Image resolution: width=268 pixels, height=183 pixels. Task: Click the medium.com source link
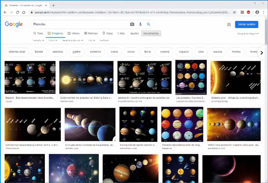[x=66, y=101]
